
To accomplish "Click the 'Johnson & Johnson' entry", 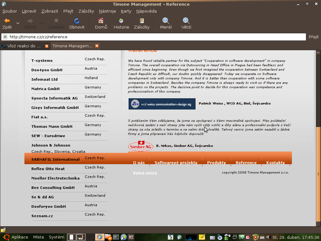I will coord(51,145).
